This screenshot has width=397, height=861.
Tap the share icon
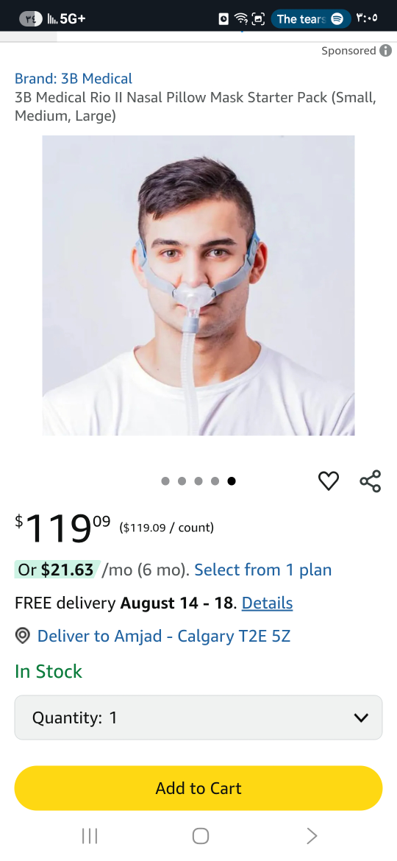click(x=370, y=481)
